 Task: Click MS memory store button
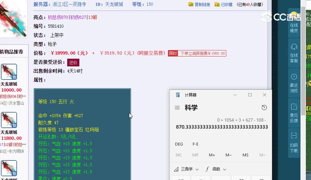pyautogui.click(x=245, y=155)
